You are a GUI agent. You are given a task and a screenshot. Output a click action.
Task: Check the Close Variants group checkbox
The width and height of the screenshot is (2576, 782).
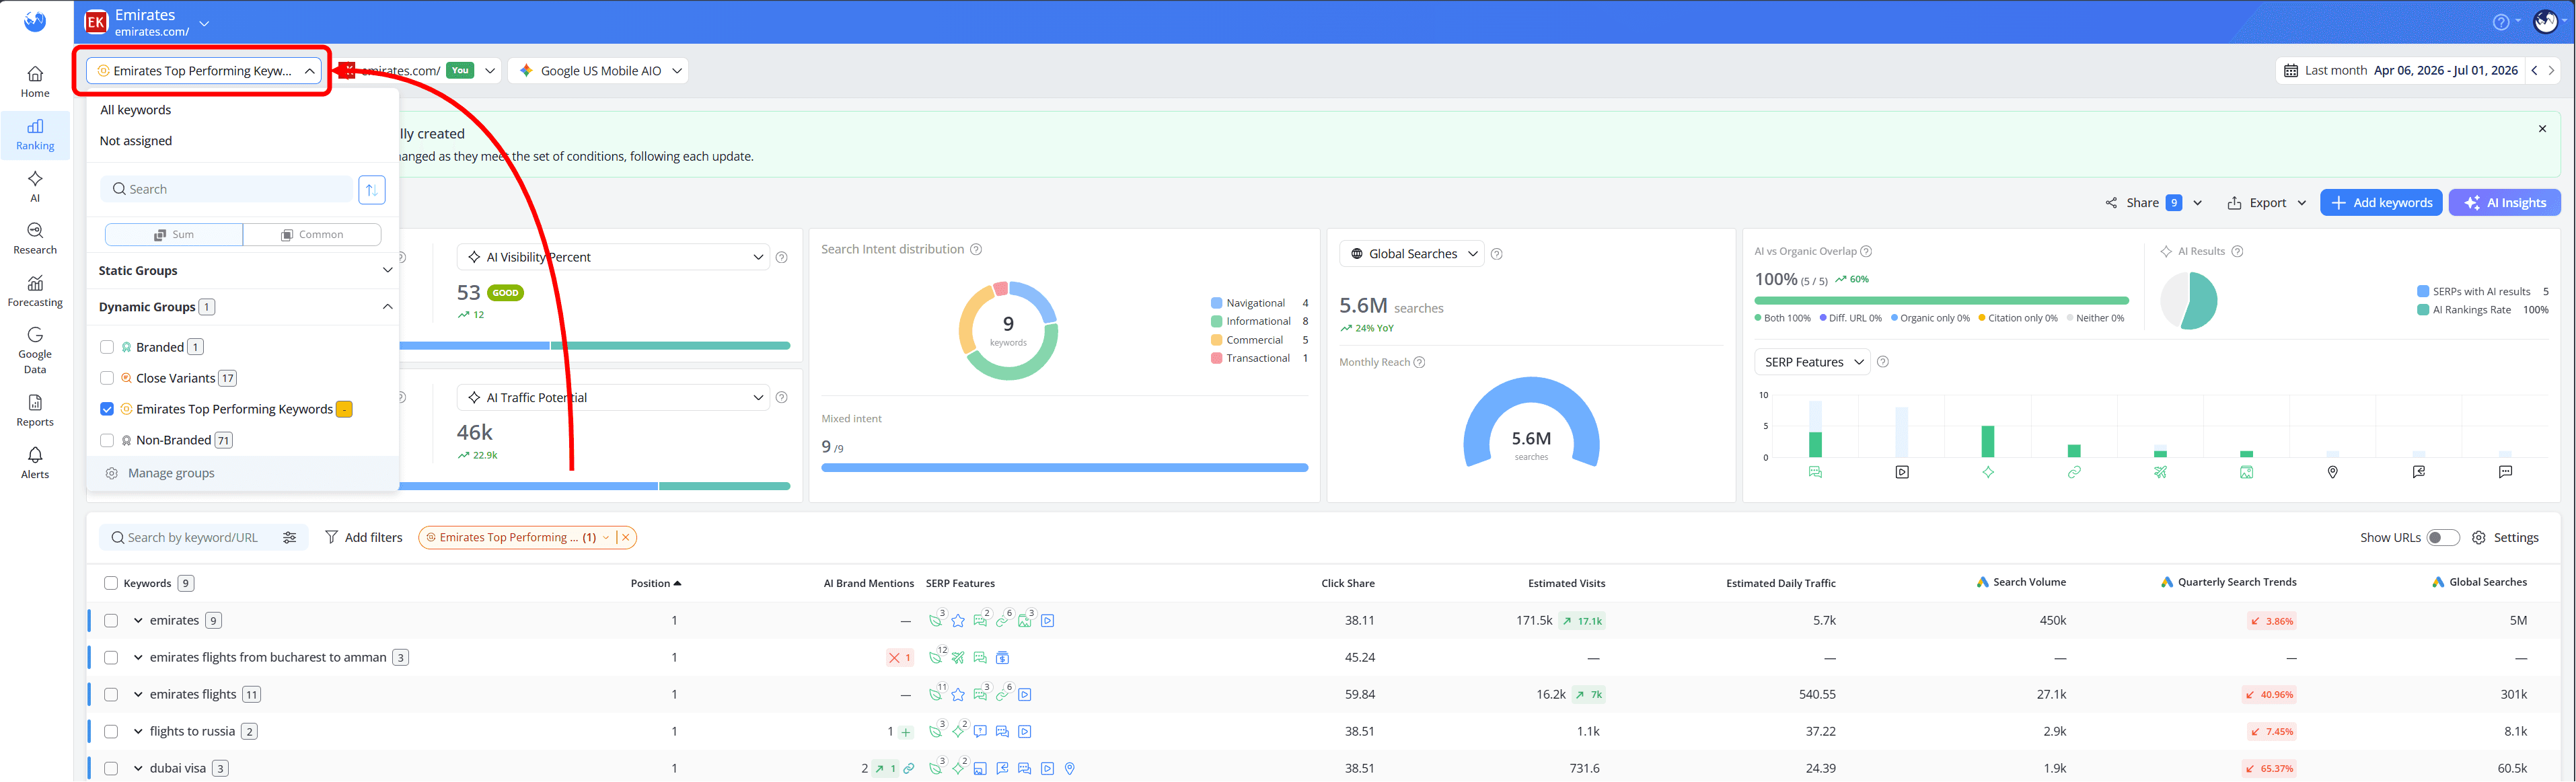[x=107, y=379]
